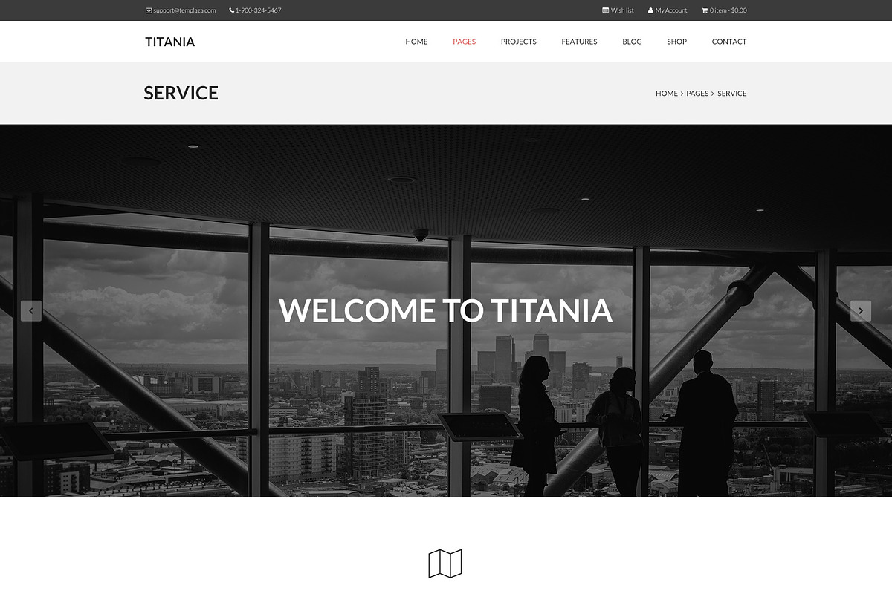Open the Wish list link
Screen dimensions: 892x594
(x=622, y=10)
